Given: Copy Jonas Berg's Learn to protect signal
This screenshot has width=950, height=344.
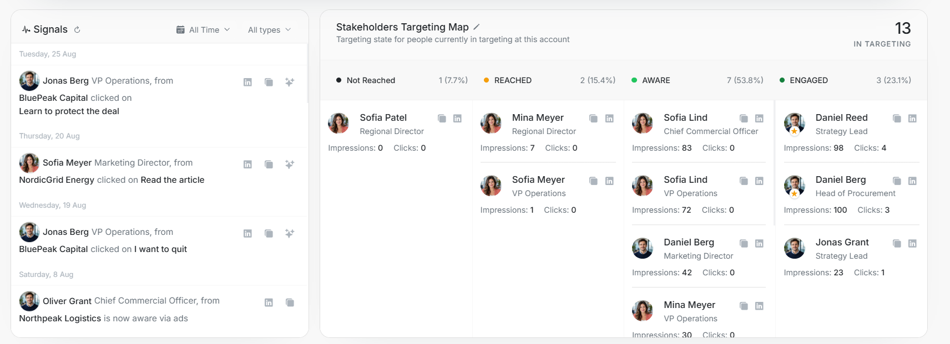Looking at the screenshot, I should click(269, 82).
